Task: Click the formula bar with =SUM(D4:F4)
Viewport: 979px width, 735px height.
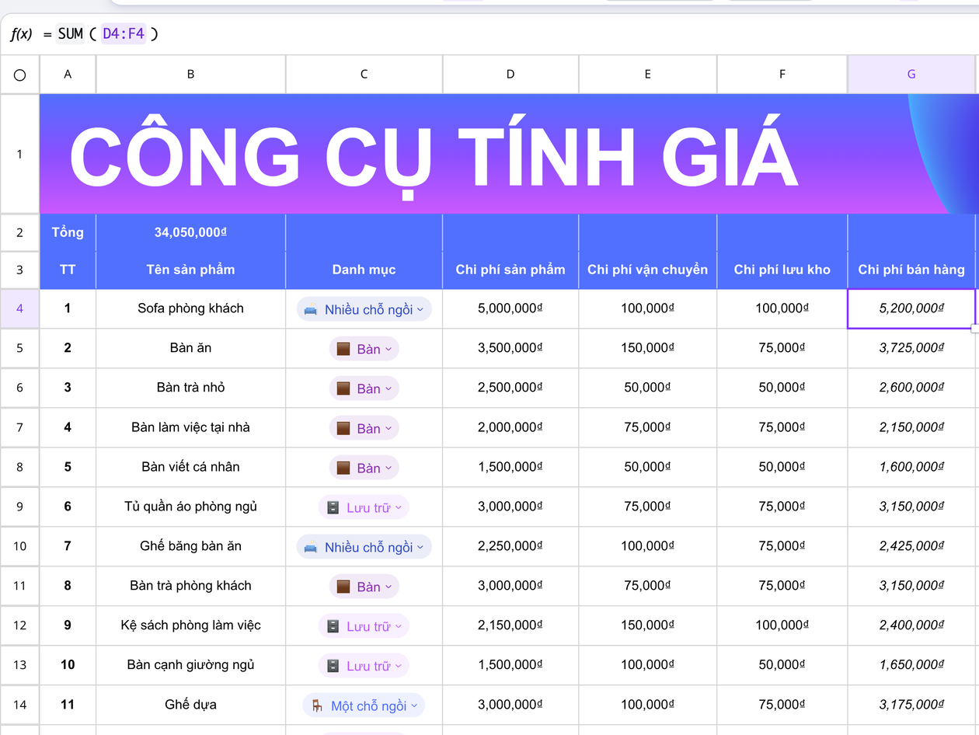Action: 489,34
